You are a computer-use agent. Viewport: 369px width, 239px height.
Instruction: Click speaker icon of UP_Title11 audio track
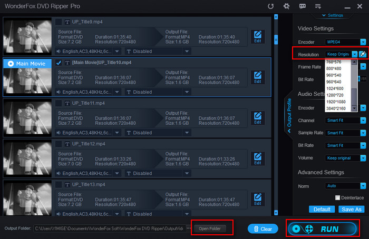[x=59, y=133]
